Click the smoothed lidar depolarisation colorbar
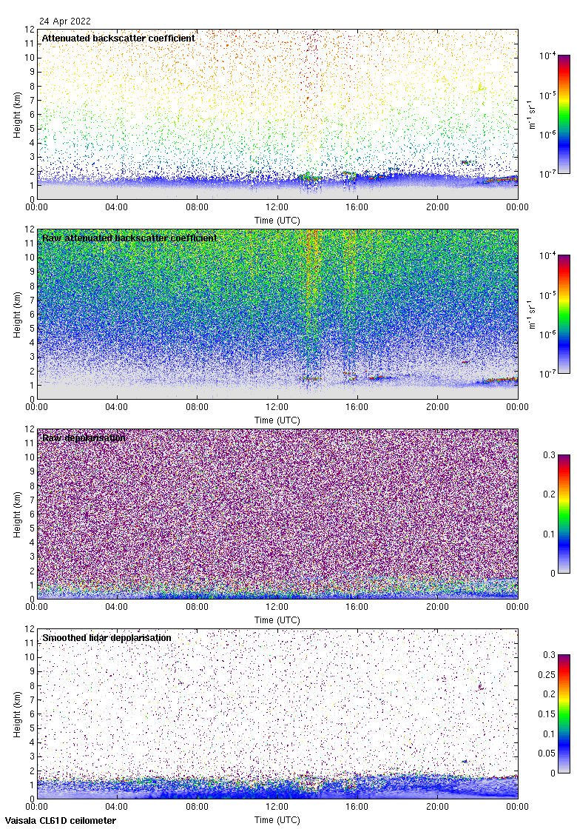Screen dimensions: 577x829 (564, 714)
